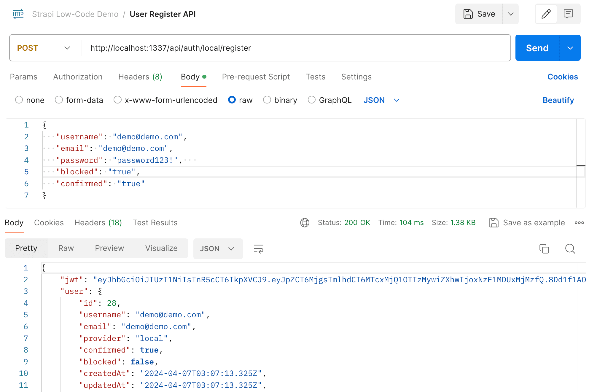Click the blue Send button

tap(537, 48)
